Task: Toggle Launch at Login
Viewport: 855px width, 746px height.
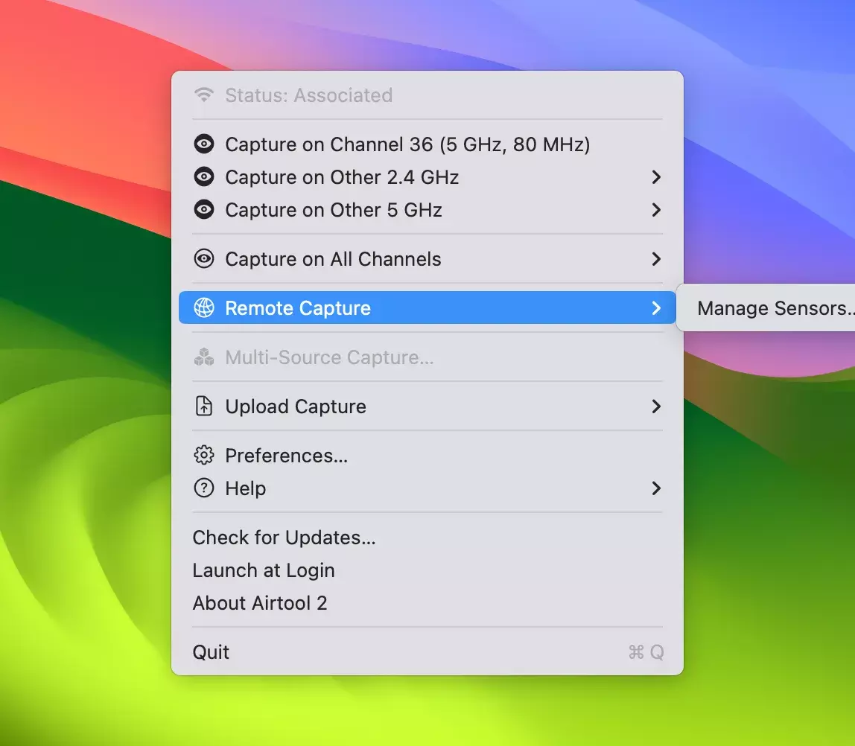Action: coord(264,570)
